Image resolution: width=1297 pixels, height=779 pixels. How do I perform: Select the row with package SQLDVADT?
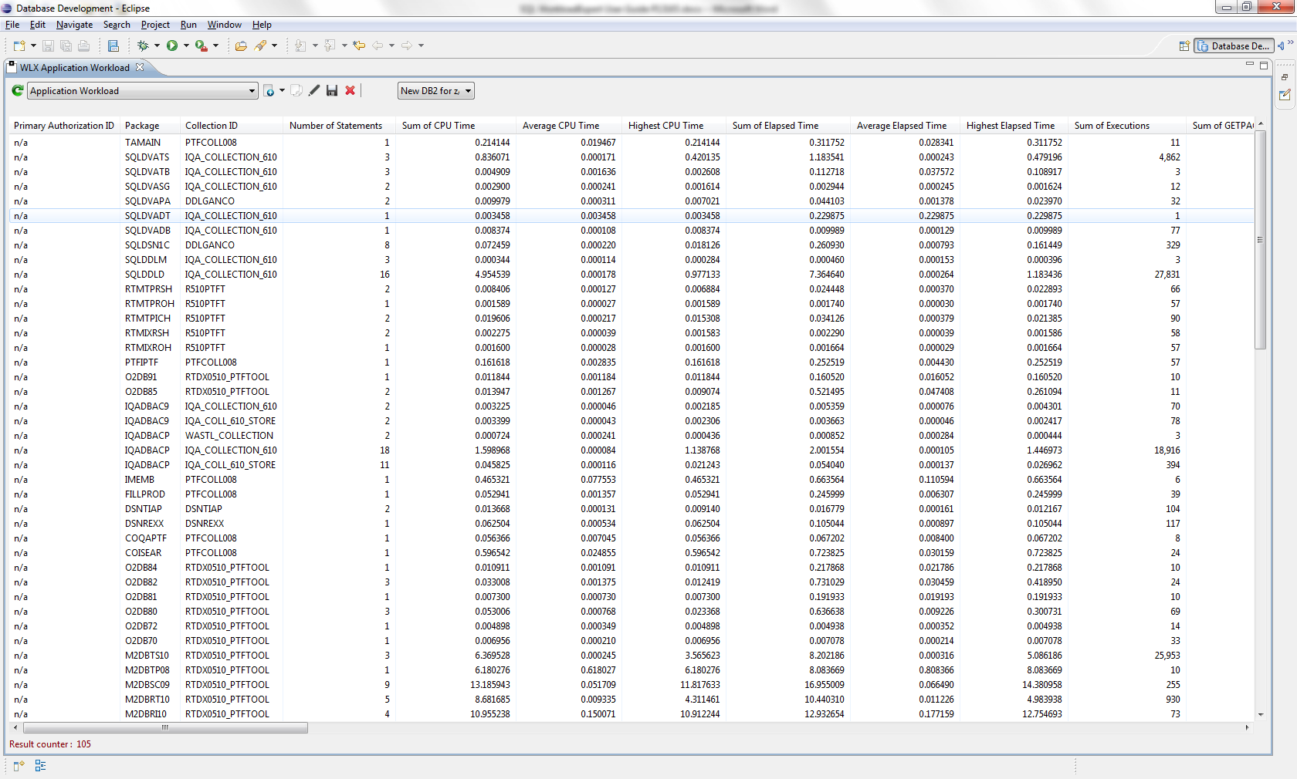pyautogui.click(x=147, y=216)
